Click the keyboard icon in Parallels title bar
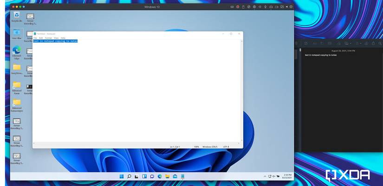The height and width of the screenshot is (186, 383). [232, 7]
